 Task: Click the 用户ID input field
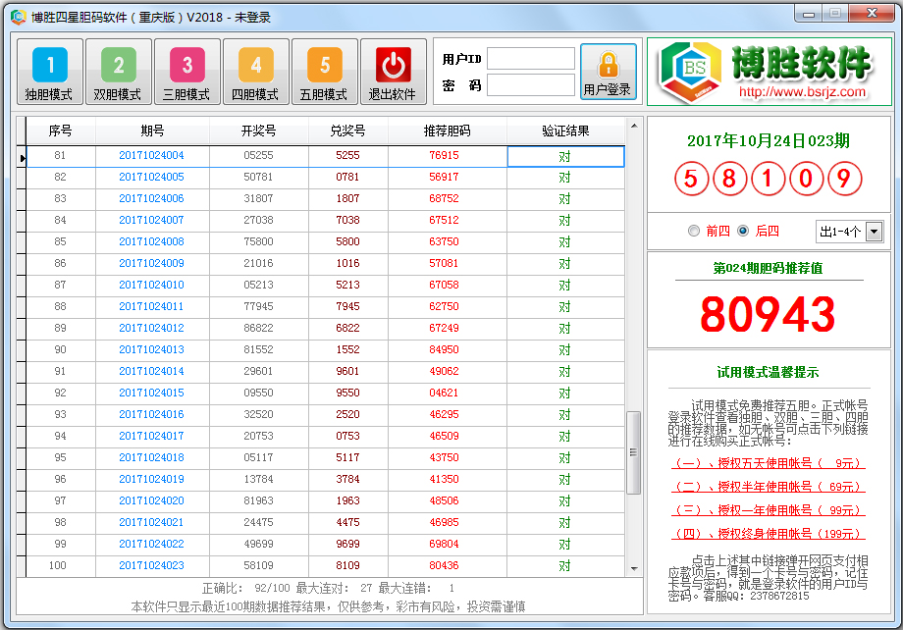[531, 59]
